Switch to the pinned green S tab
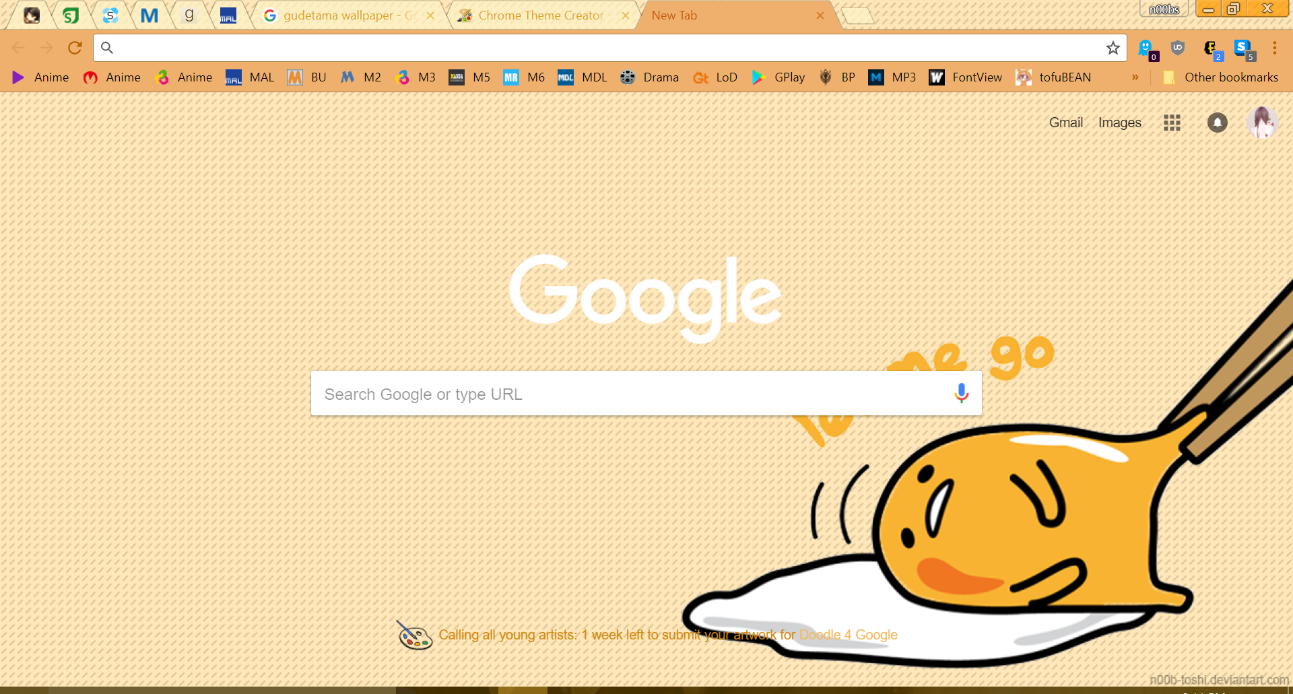This screenshot has height=694, width=1293. click(x=71, y=15)
